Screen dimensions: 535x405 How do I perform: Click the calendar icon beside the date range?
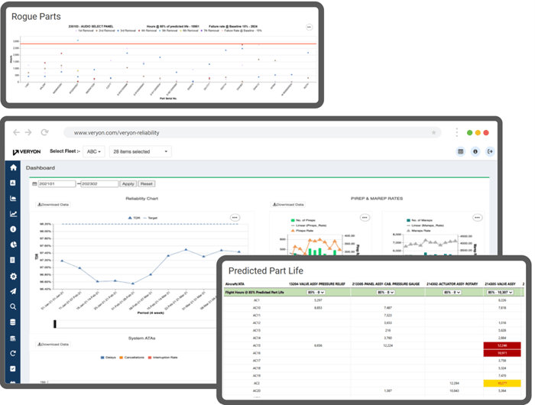34,184
